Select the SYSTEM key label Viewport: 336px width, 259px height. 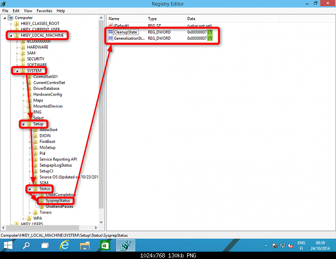click(x=34, y=71)
